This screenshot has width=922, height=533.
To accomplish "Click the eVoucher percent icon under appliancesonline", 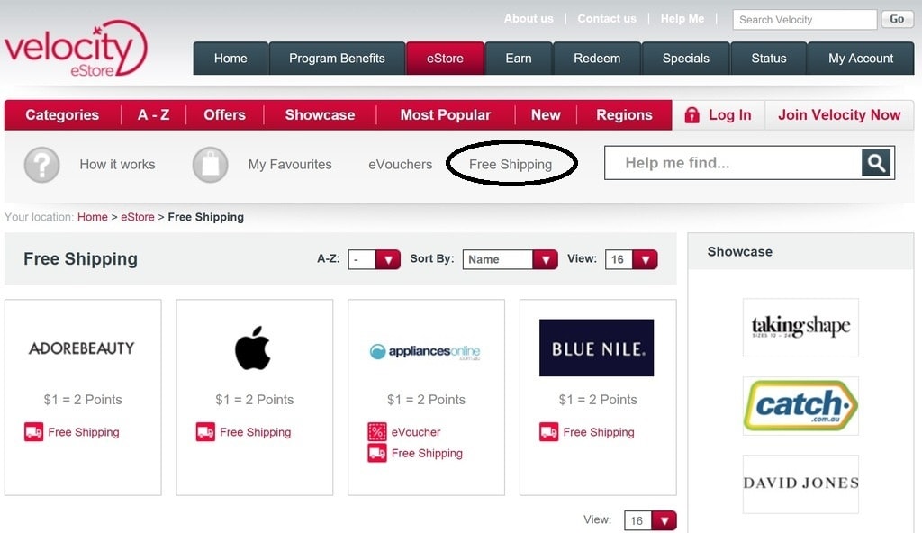I will coord(377,432).
